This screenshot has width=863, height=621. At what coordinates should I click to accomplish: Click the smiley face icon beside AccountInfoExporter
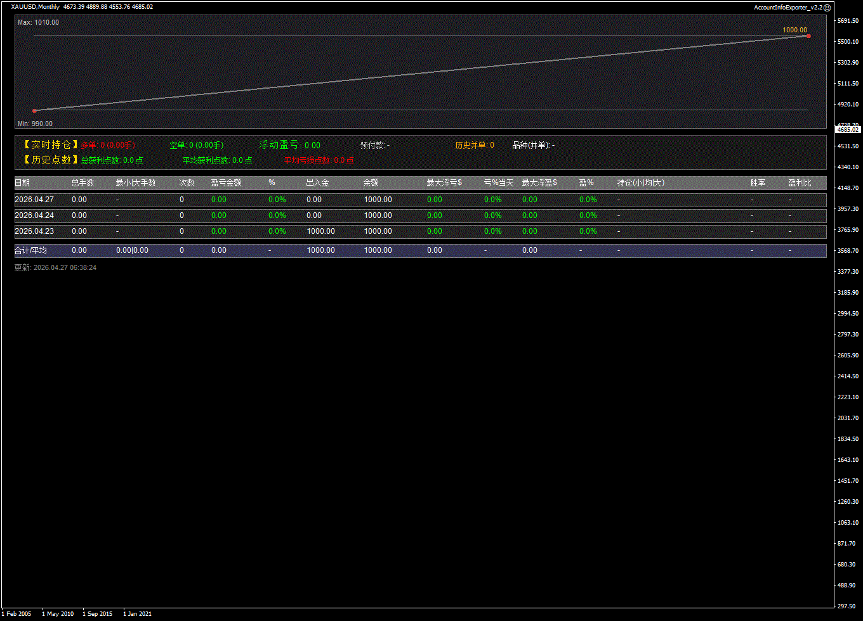827,7
